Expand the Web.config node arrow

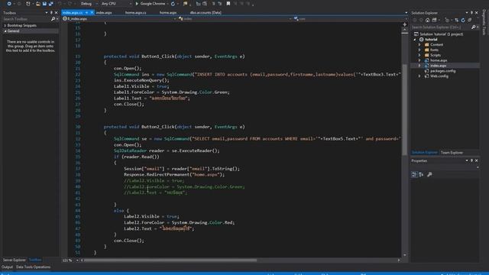click(x=419, y=76)
